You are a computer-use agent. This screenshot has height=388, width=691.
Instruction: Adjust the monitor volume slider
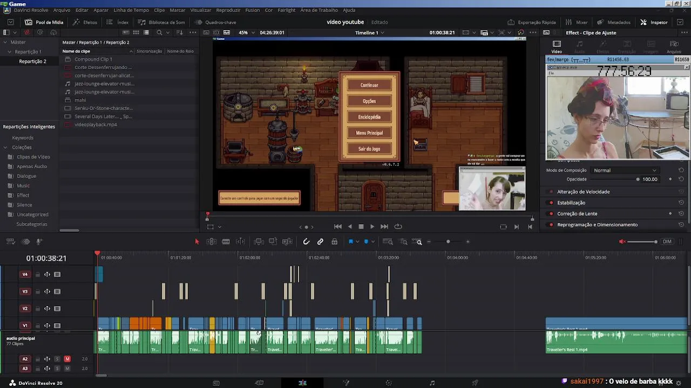[x=642, y=242]
